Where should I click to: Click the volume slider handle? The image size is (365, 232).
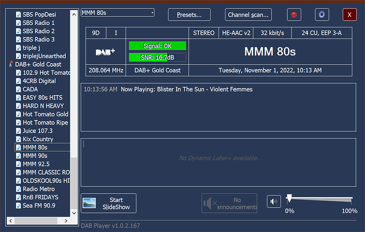(x=289, y=199)
